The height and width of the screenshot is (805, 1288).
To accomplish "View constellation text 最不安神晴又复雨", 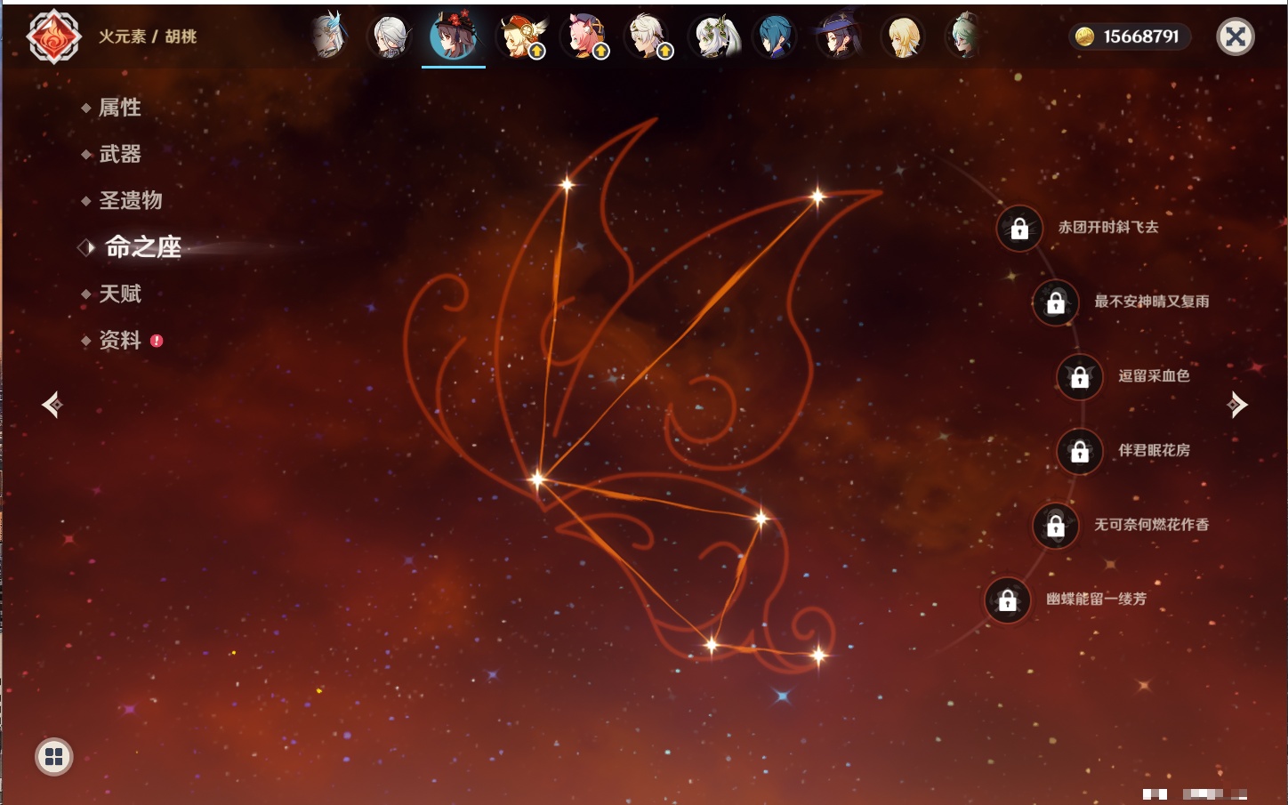I will coord(1152,302).
